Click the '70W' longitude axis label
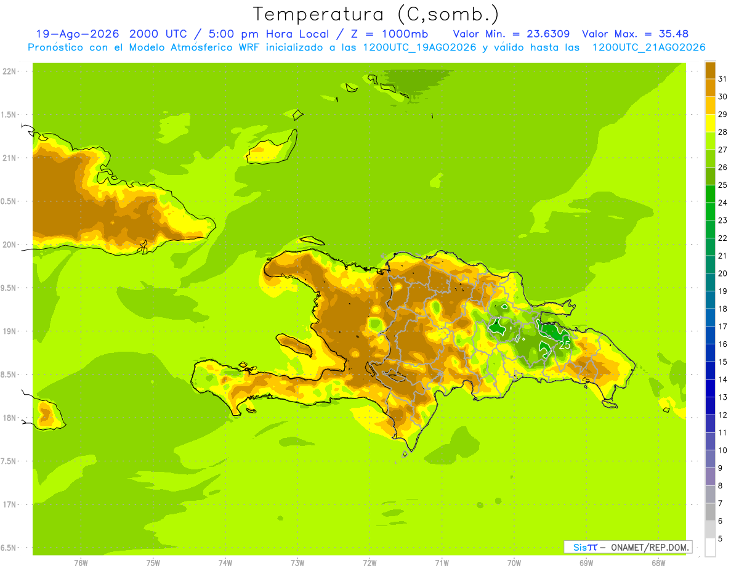Image resolution: width=739 pixels, height=571 pixels. (514, 563)
